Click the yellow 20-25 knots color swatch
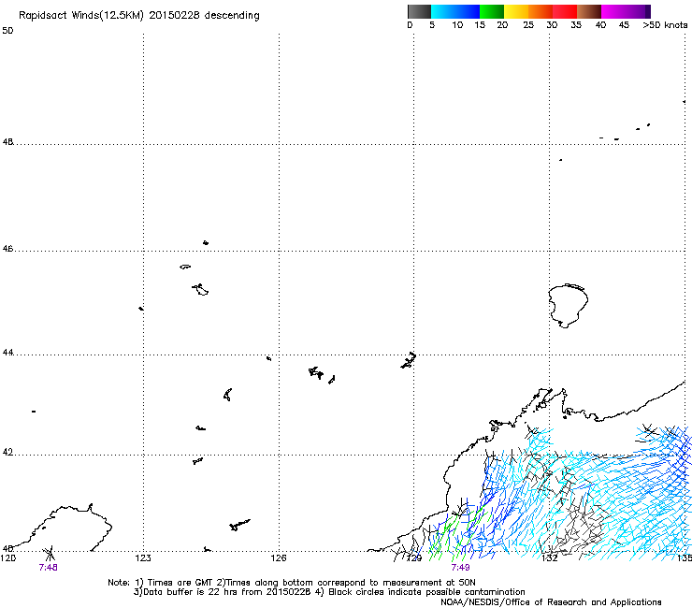Screen dimensions: 692x608 [516, 11]
